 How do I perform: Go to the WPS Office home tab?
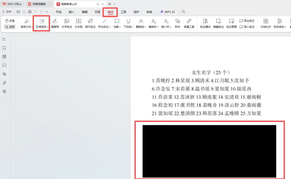click(12, 4)
